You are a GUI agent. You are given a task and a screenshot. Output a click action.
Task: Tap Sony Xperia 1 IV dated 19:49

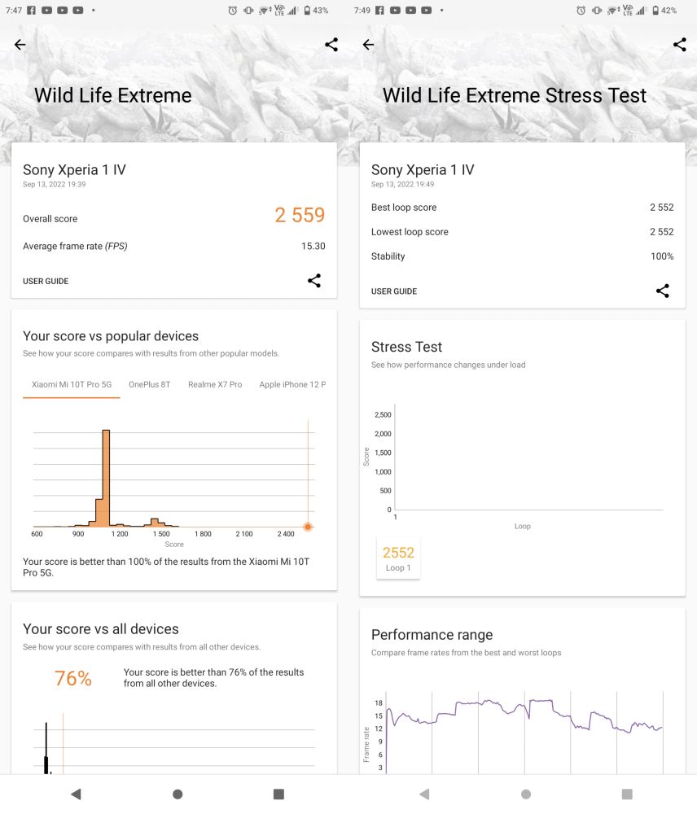[x=423, y=170]
